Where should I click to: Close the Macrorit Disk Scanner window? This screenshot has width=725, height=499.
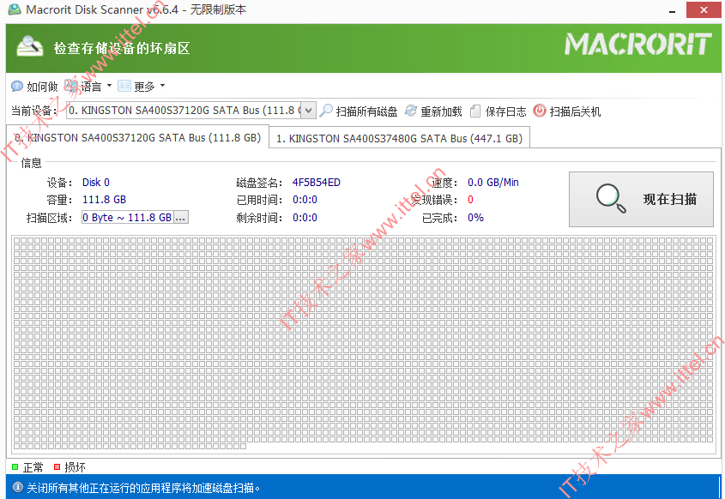[x=704, y=9]
